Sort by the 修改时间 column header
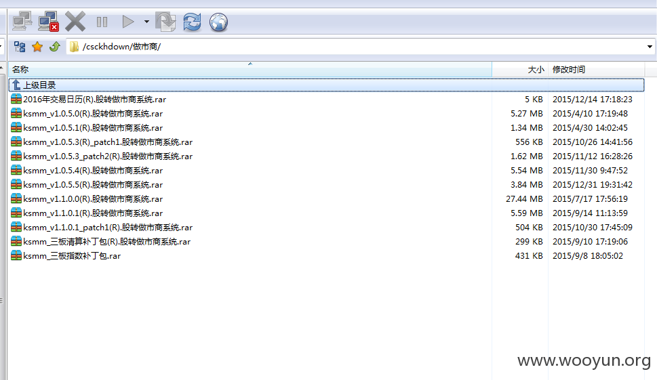 [596, 70]
